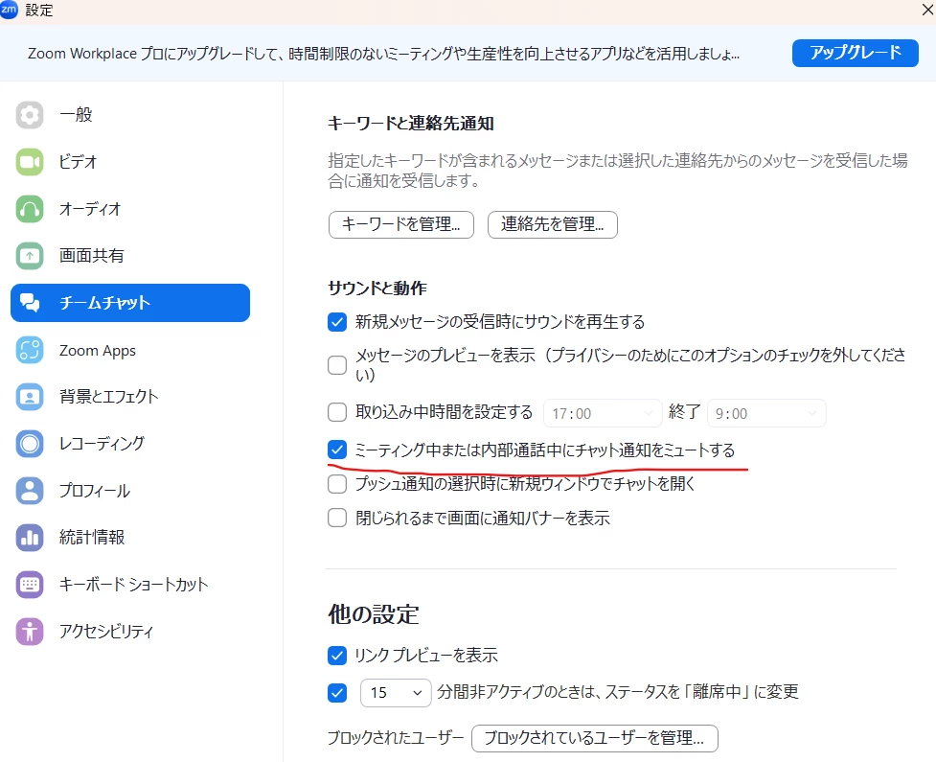Select the 画面共有 settings section
Image resolution: width=936 pixels, height=762 pixels.
[130, 256]
